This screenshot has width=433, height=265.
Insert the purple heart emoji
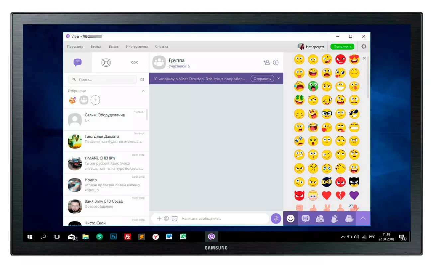tap(354, 195)
